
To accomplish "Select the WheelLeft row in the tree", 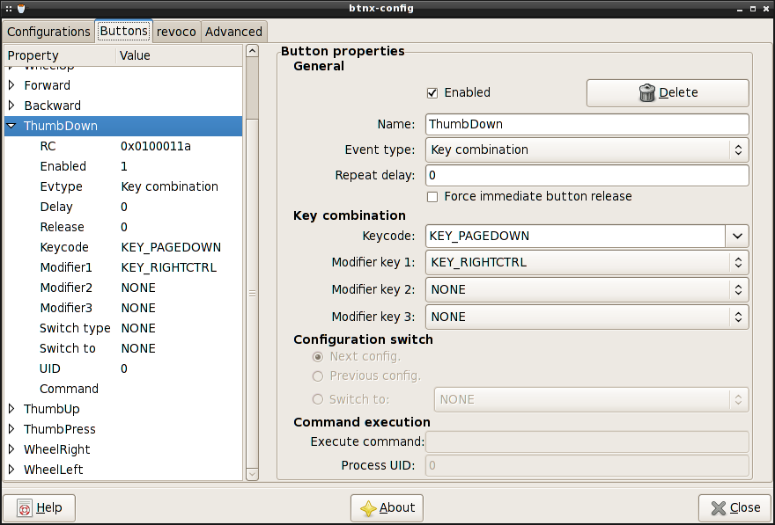I will [x=123, y=470].
